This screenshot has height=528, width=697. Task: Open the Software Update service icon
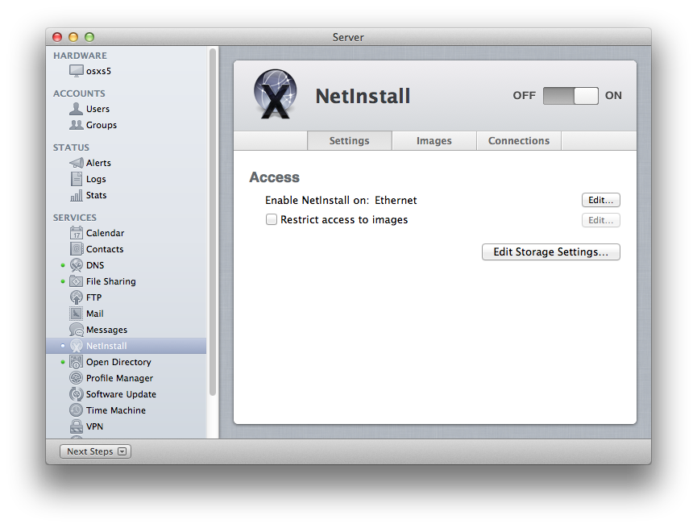(x=76, y=394)
